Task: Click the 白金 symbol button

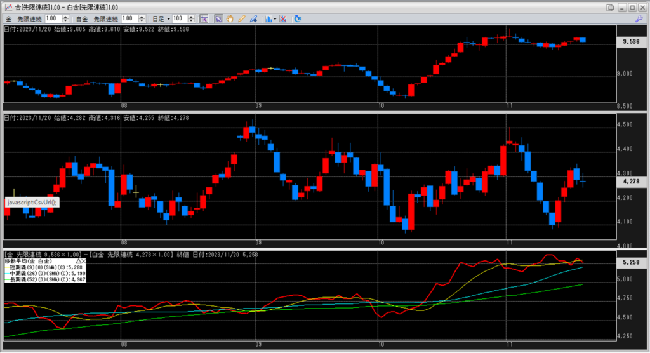Action: (82, 19)
